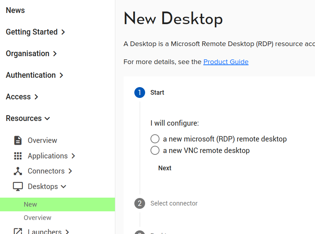Open Overview under the Desktops submenu
The image size is (315, 234).
click(37, 218)
